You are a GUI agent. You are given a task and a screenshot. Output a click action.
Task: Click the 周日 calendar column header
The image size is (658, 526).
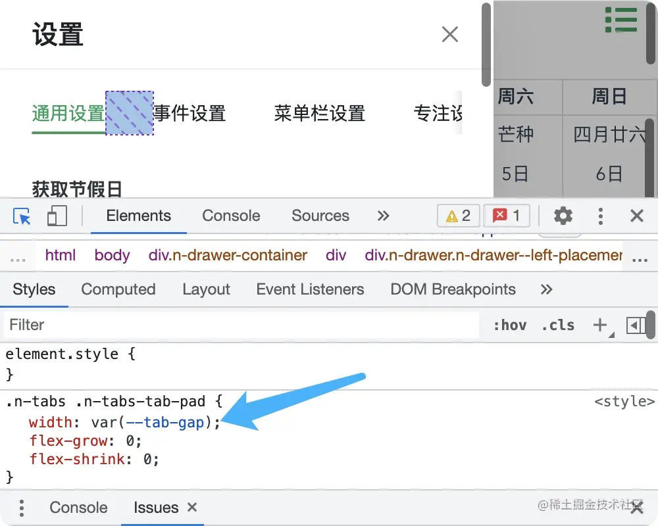pos(609,97)
